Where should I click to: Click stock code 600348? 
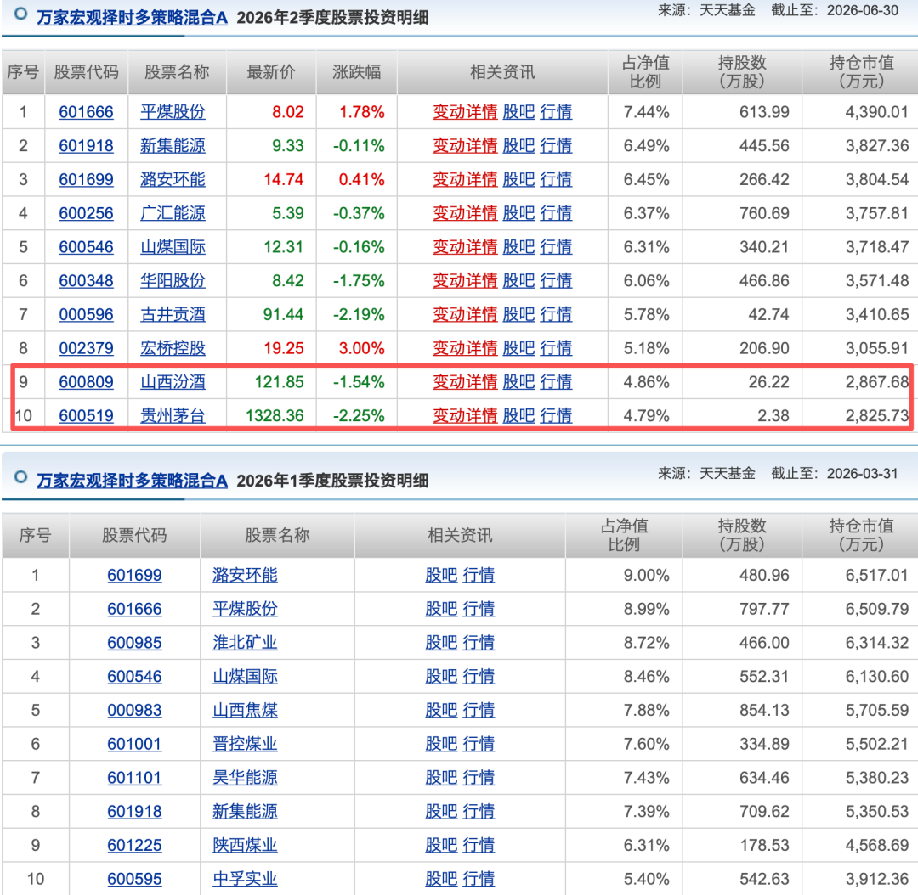tap(86, 281)
